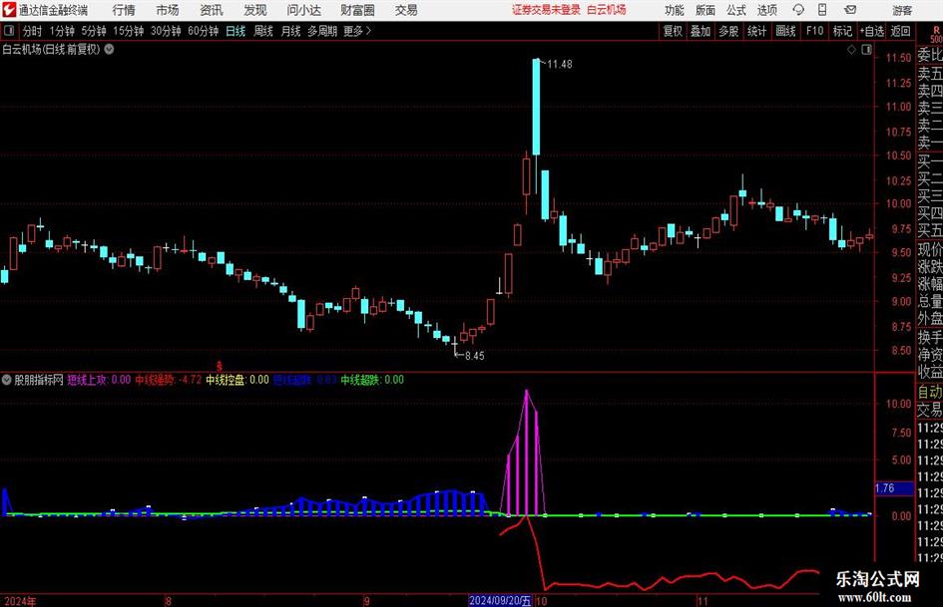Click the 画线 drawing toolbar button

786,31
